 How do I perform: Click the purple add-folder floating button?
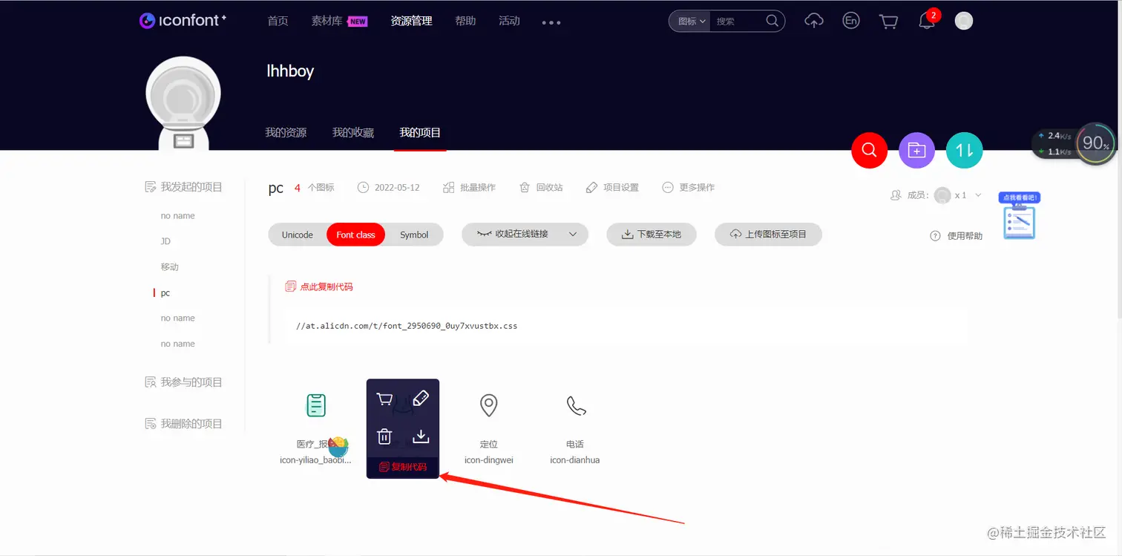pos(916,150)
